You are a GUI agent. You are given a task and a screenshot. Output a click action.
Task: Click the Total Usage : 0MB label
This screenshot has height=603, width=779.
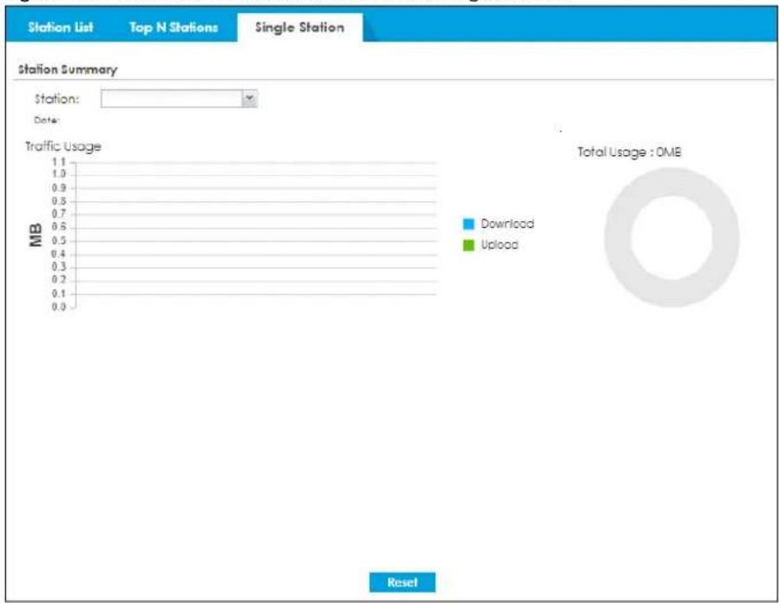[x=629, y=152]
